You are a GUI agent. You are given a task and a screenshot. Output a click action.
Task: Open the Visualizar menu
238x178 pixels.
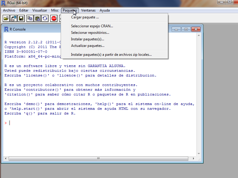click(x=40, y=10)
